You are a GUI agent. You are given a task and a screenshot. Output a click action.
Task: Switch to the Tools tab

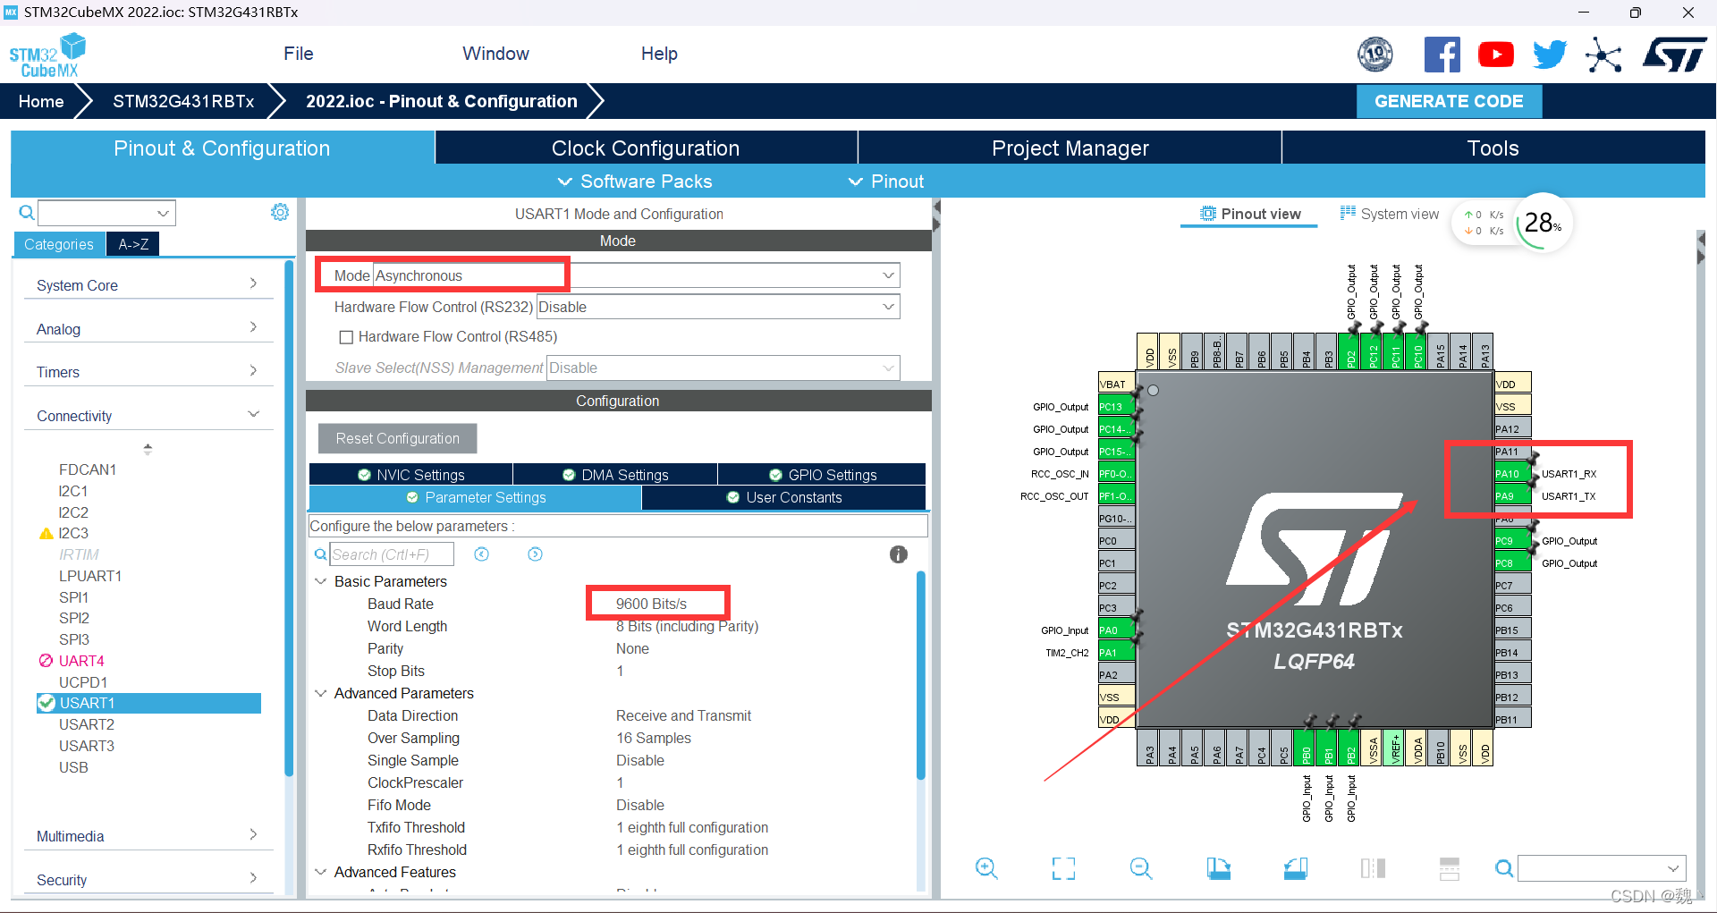[1493, 148]
